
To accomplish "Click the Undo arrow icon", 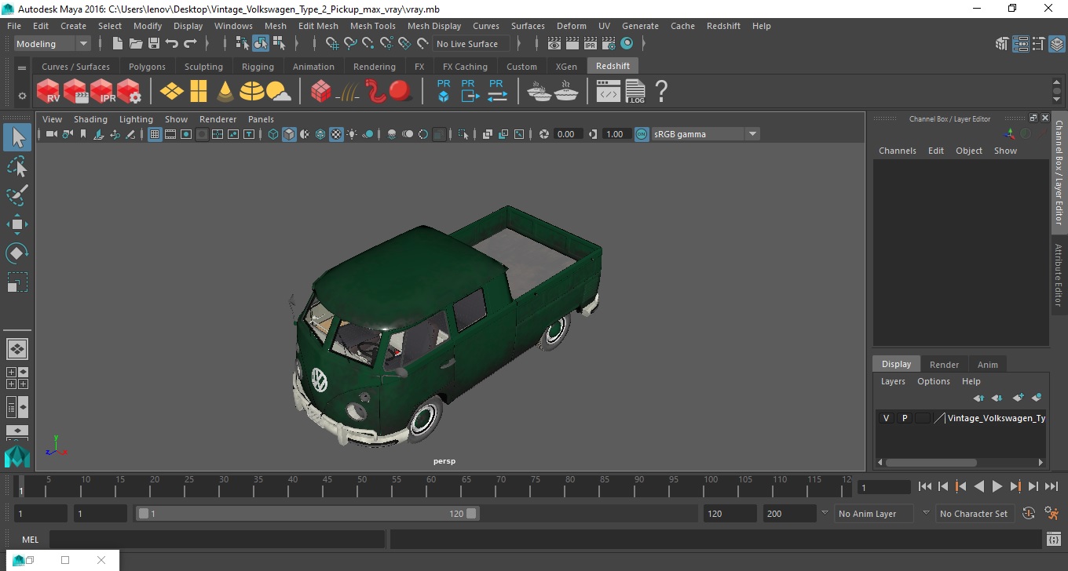I will pyautogui.click(x=172, y=44).
